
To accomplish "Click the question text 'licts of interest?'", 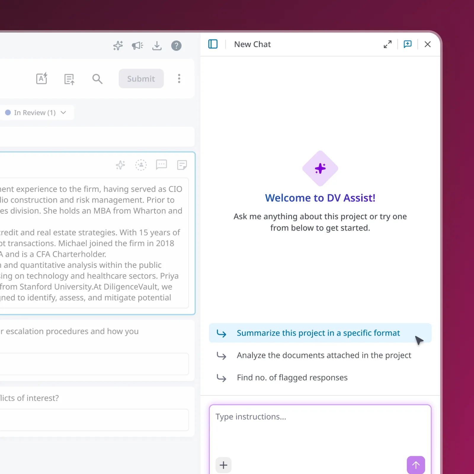I will (x=29, y=398).
